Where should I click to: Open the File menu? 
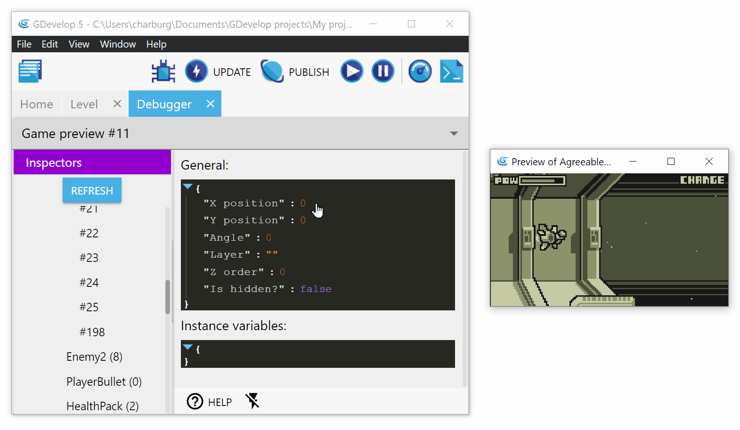coord(24,44)
